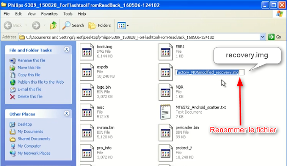Go up one folder level
Image resolution: width=287 pixels, height=166 pixels.
[x=53, y=26]
